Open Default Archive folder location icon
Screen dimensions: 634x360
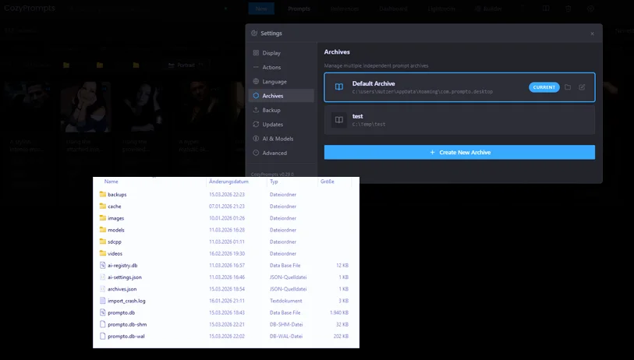pos(568,87)
